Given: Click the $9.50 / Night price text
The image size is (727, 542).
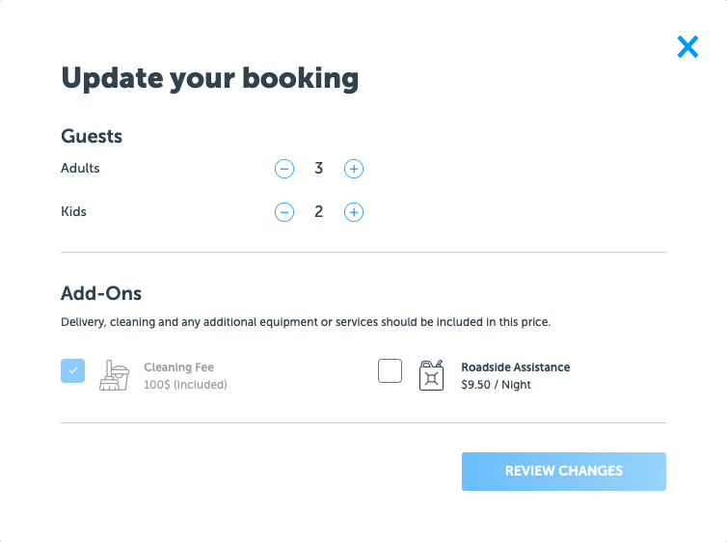Looking at the screenshot, I should coord(497,385).
